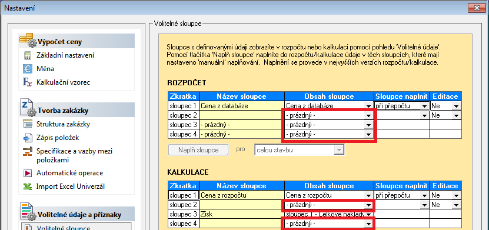Open Kalkulace sloupec 2 Obsah sloupce dropdown
This screenshot has width=489, height=230.
pyautogui.click(x=369, y=205)
